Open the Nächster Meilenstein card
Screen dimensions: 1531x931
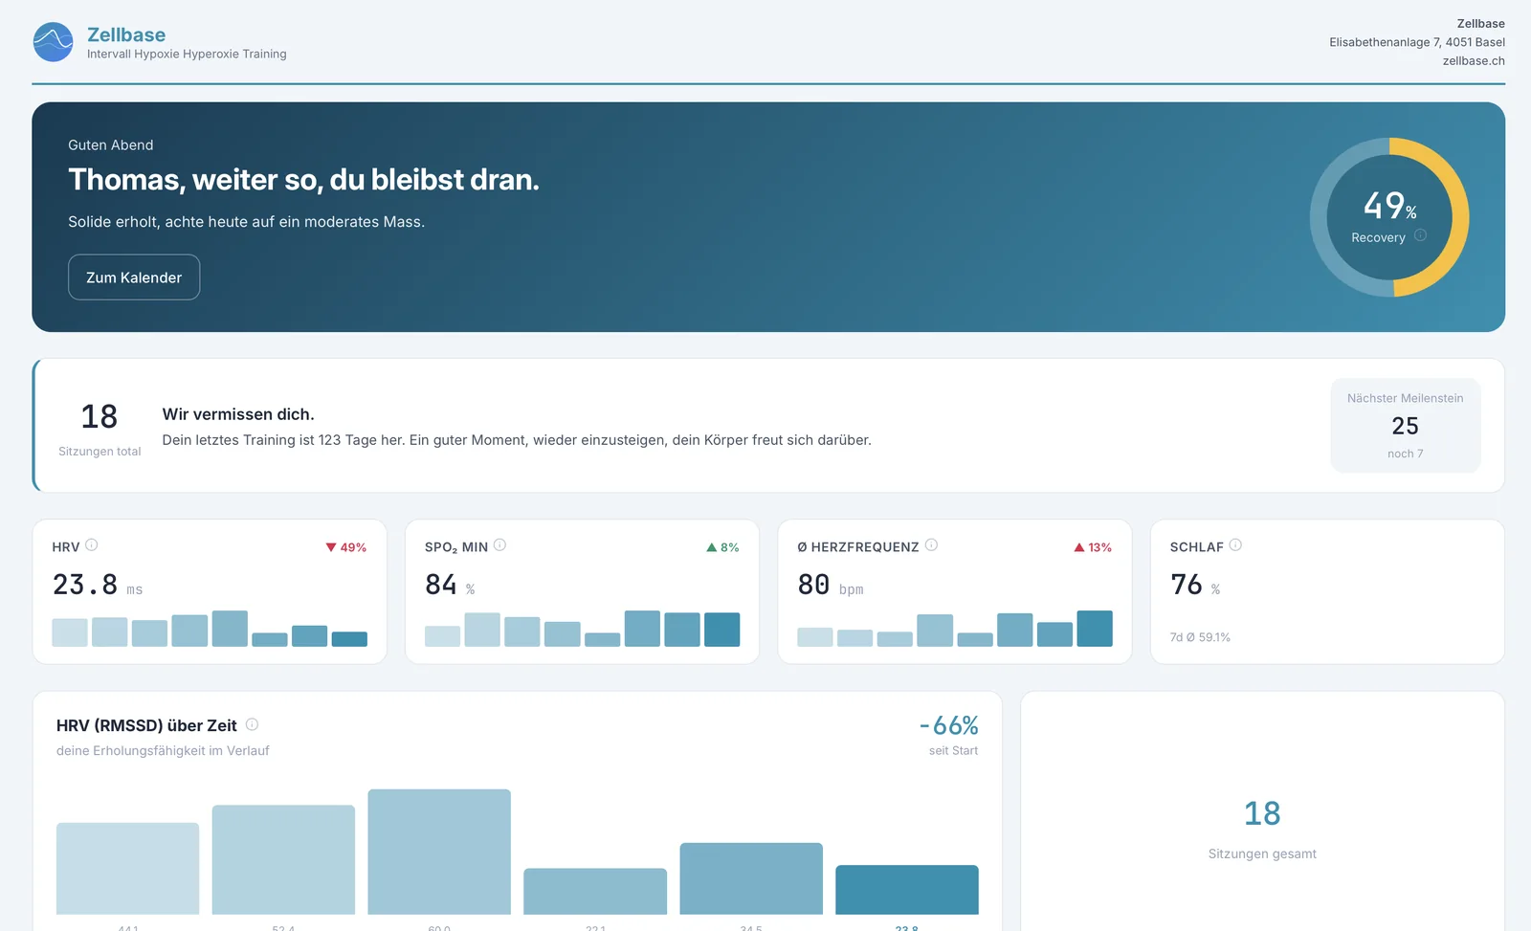(1405, 425)
